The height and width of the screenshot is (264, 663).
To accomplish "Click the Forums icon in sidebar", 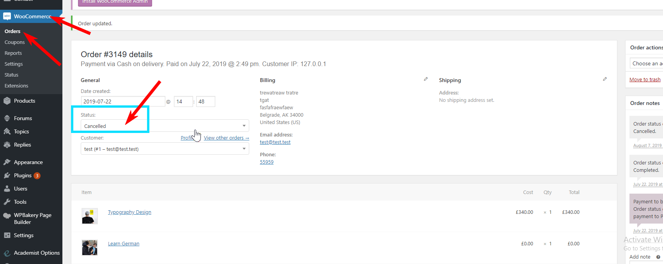I will click(x=7, y=118).
